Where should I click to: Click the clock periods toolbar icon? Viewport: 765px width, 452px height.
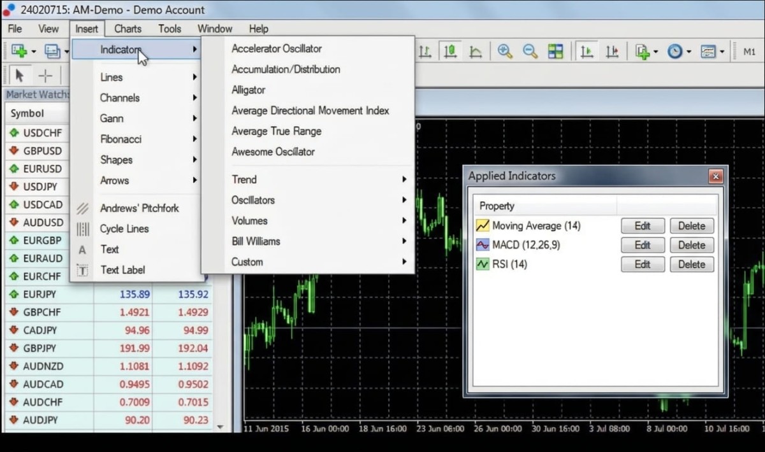click(x=675, y=52)
